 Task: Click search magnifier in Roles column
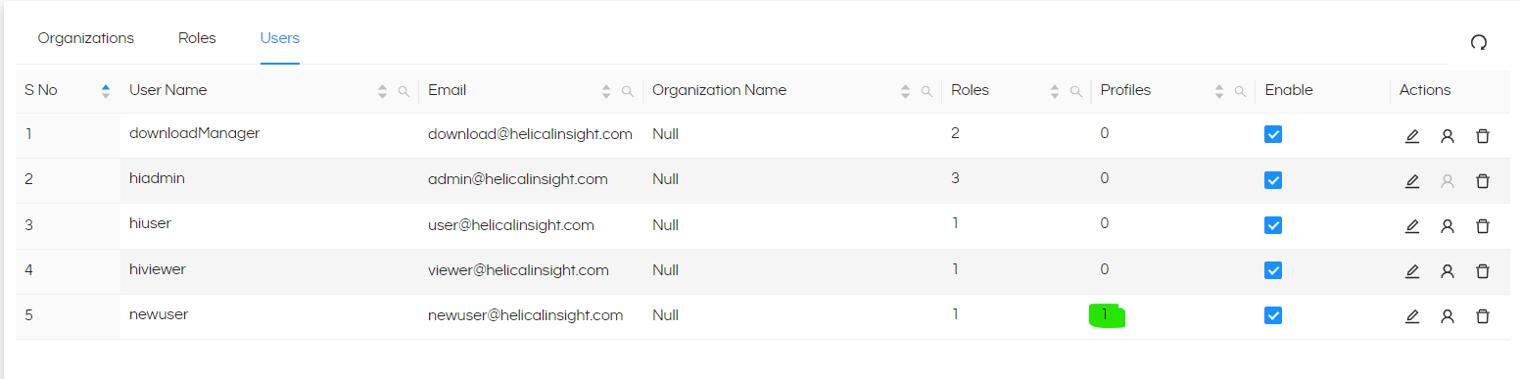(1075, 91)
